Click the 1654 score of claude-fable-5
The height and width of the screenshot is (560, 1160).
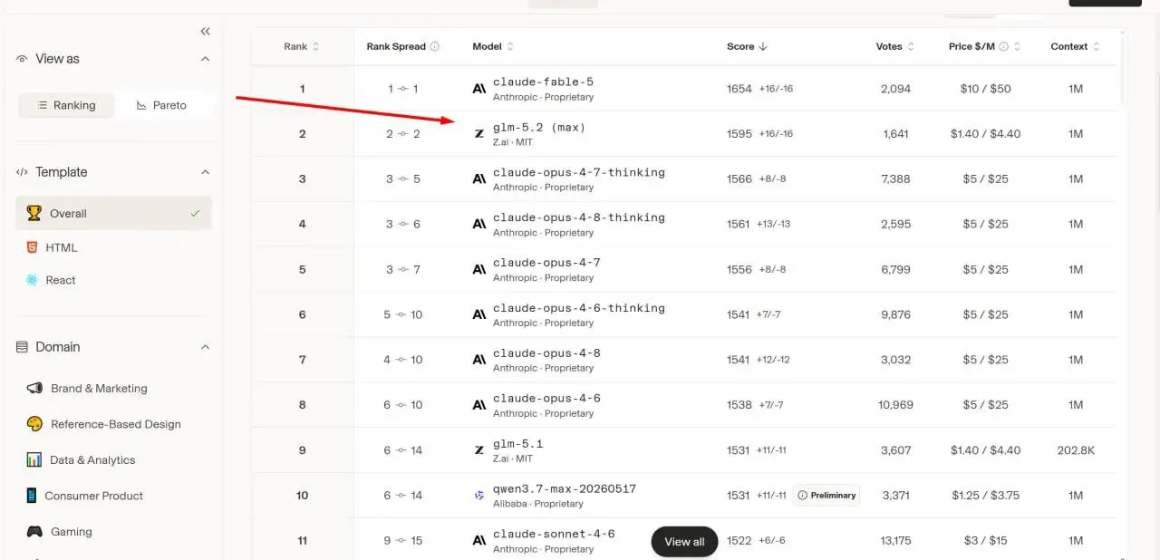[739, 89]
